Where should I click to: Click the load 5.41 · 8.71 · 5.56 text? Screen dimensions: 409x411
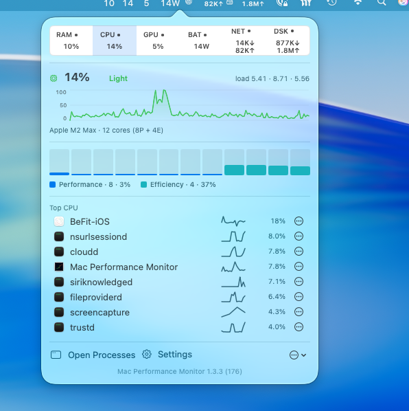click(x=272, y=78)
